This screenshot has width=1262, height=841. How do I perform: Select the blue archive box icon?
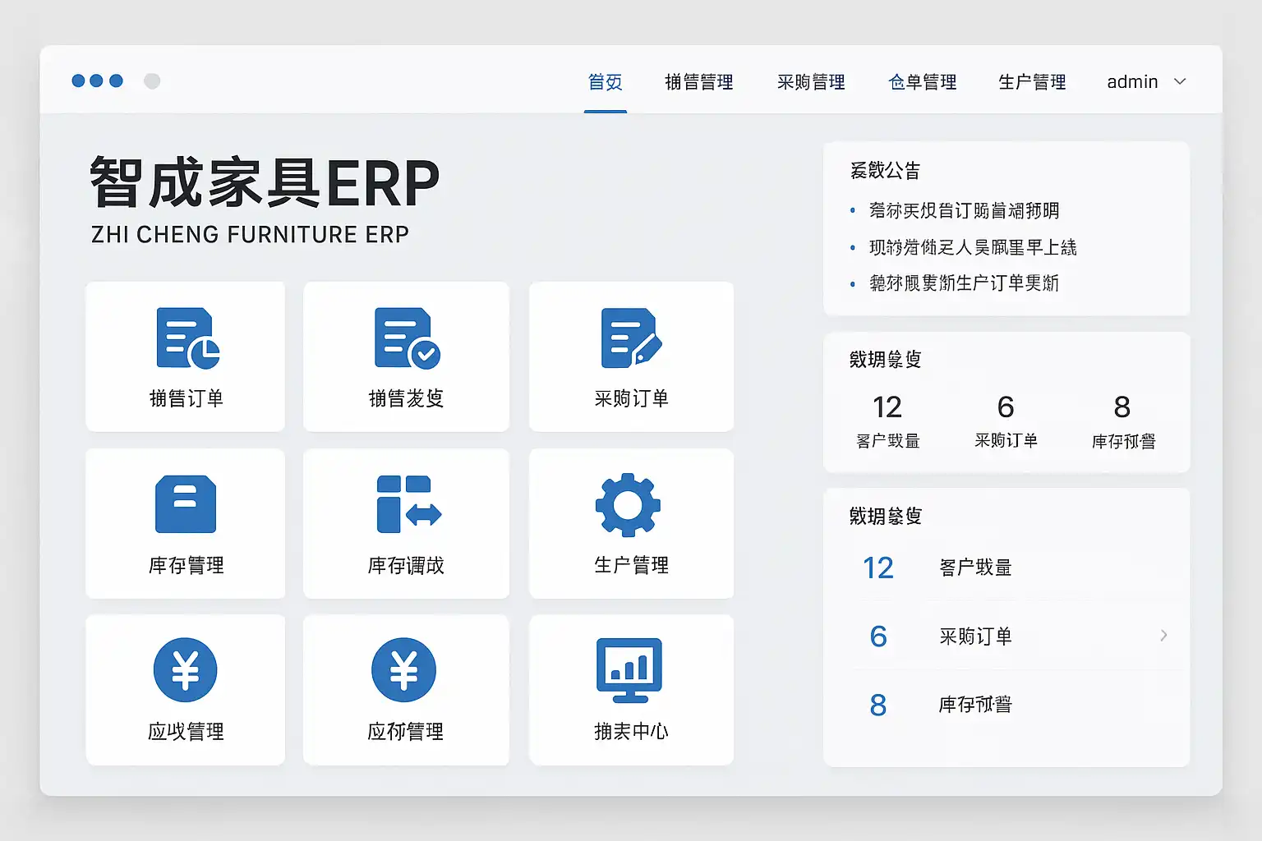186,504
